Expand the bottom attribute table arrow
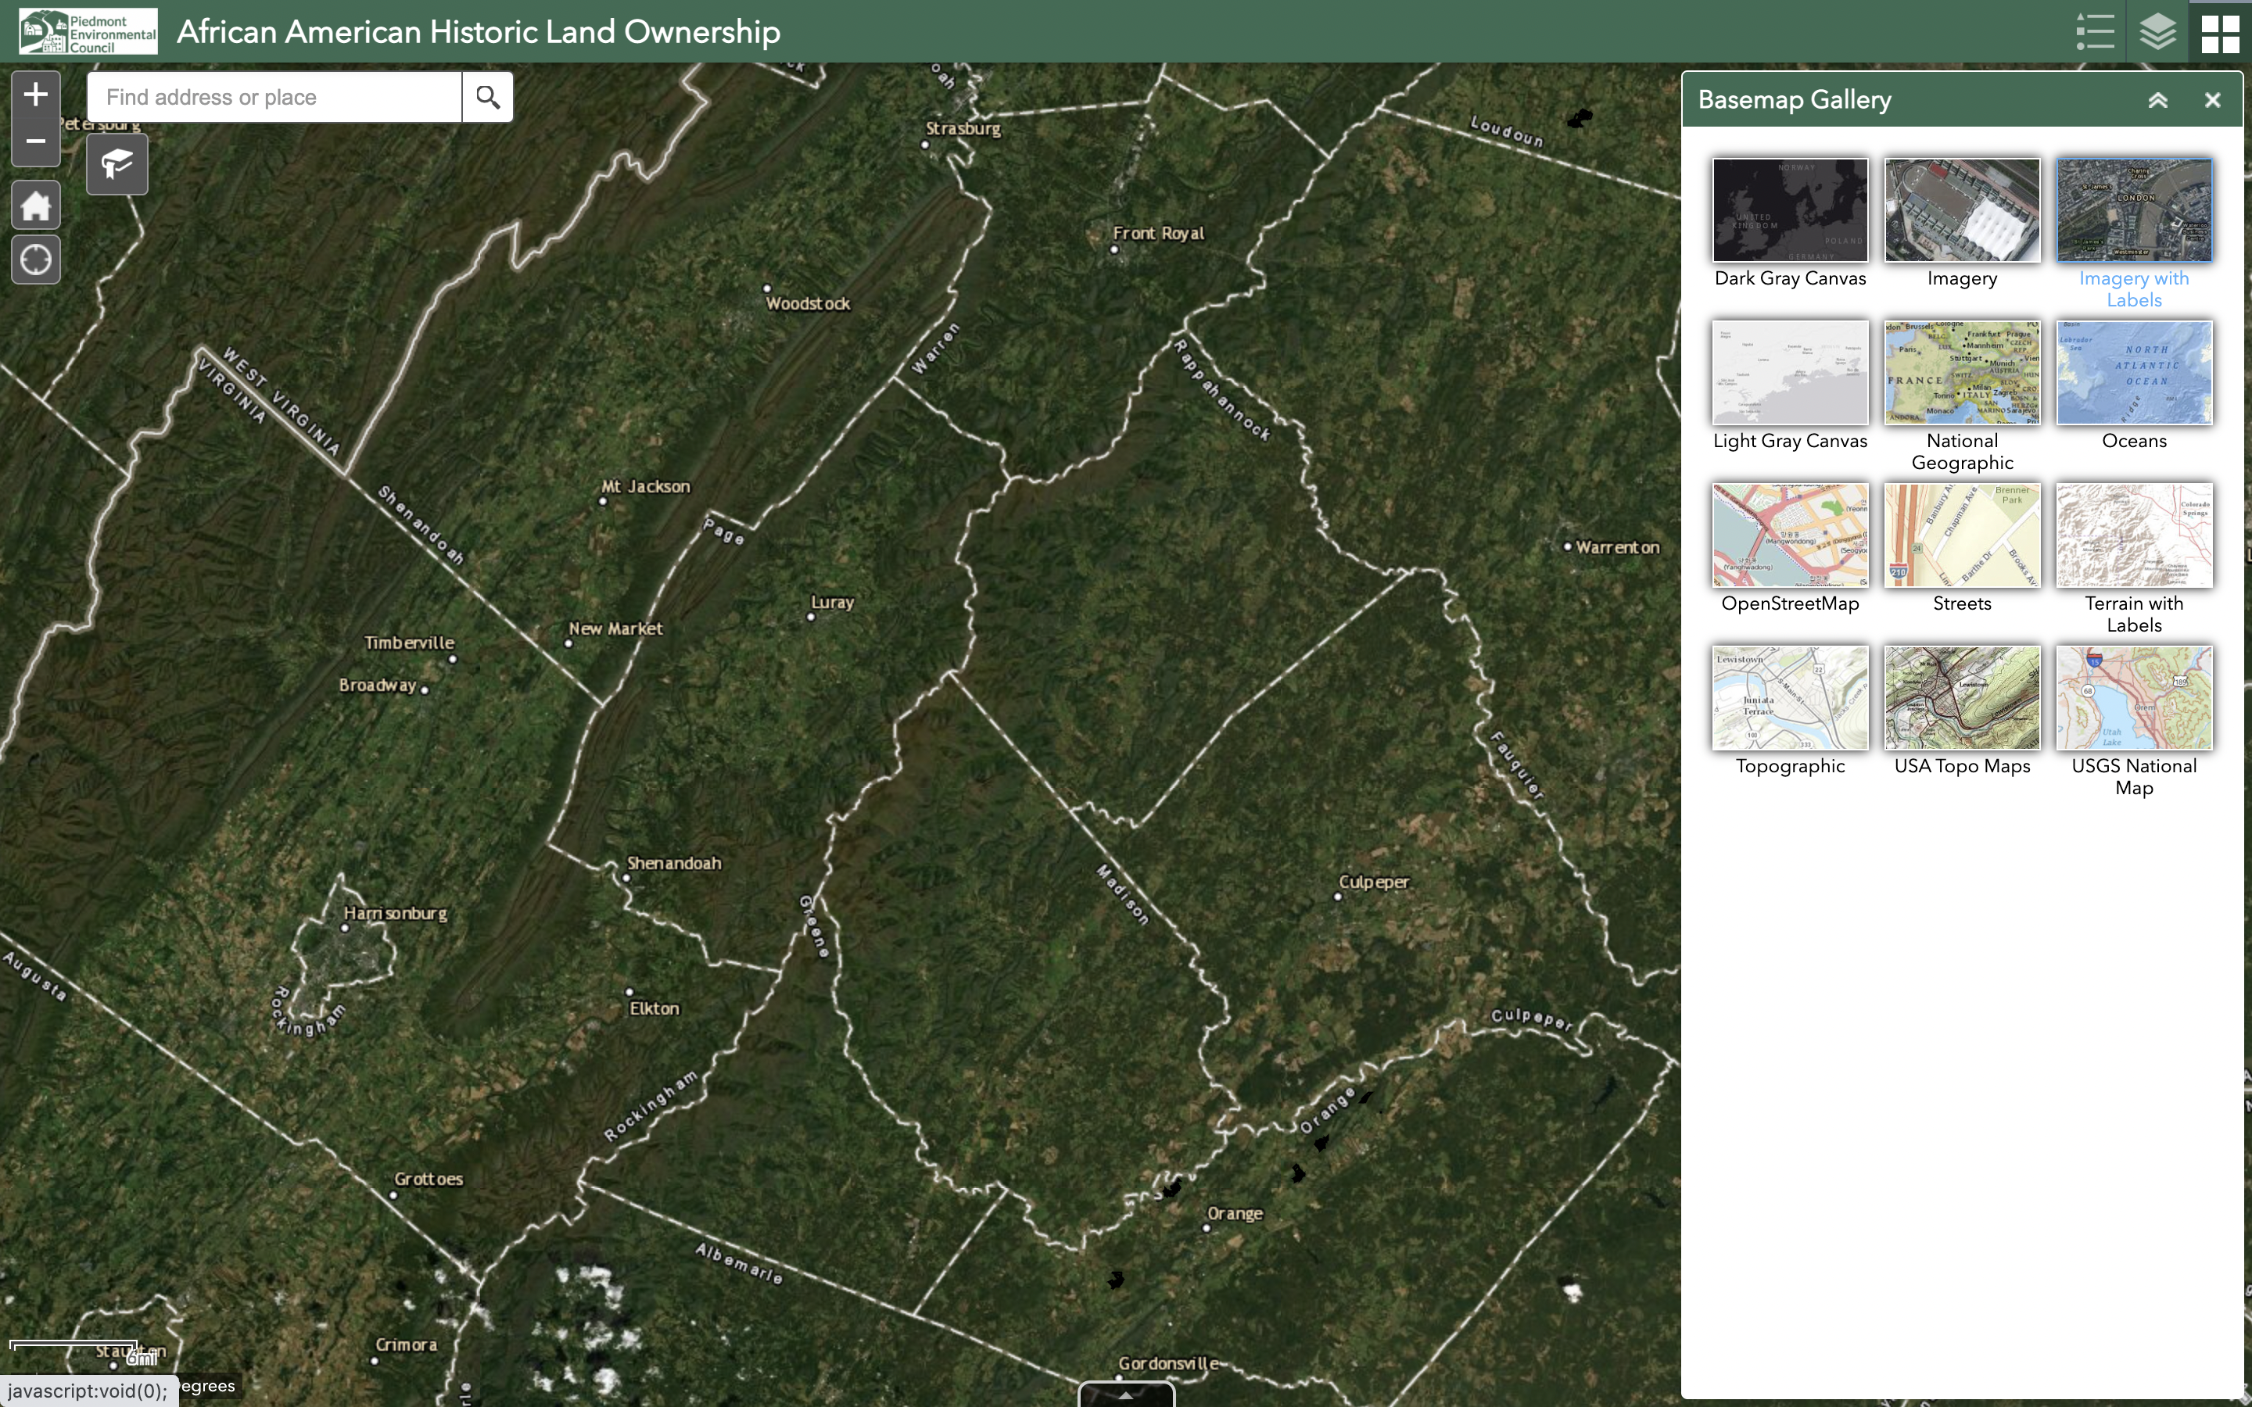The width and height of the screenshot is (2252, 1407). 1126,1395
